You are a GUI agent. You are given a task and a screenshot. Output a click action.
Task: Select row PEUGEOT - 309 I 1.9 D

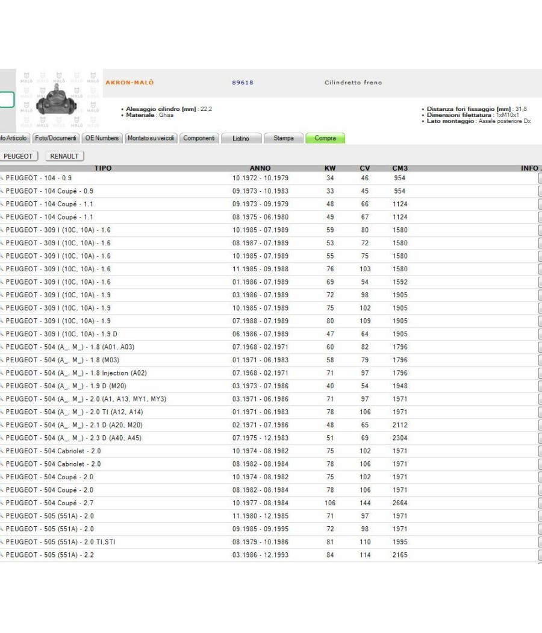(x=271, y=334)
